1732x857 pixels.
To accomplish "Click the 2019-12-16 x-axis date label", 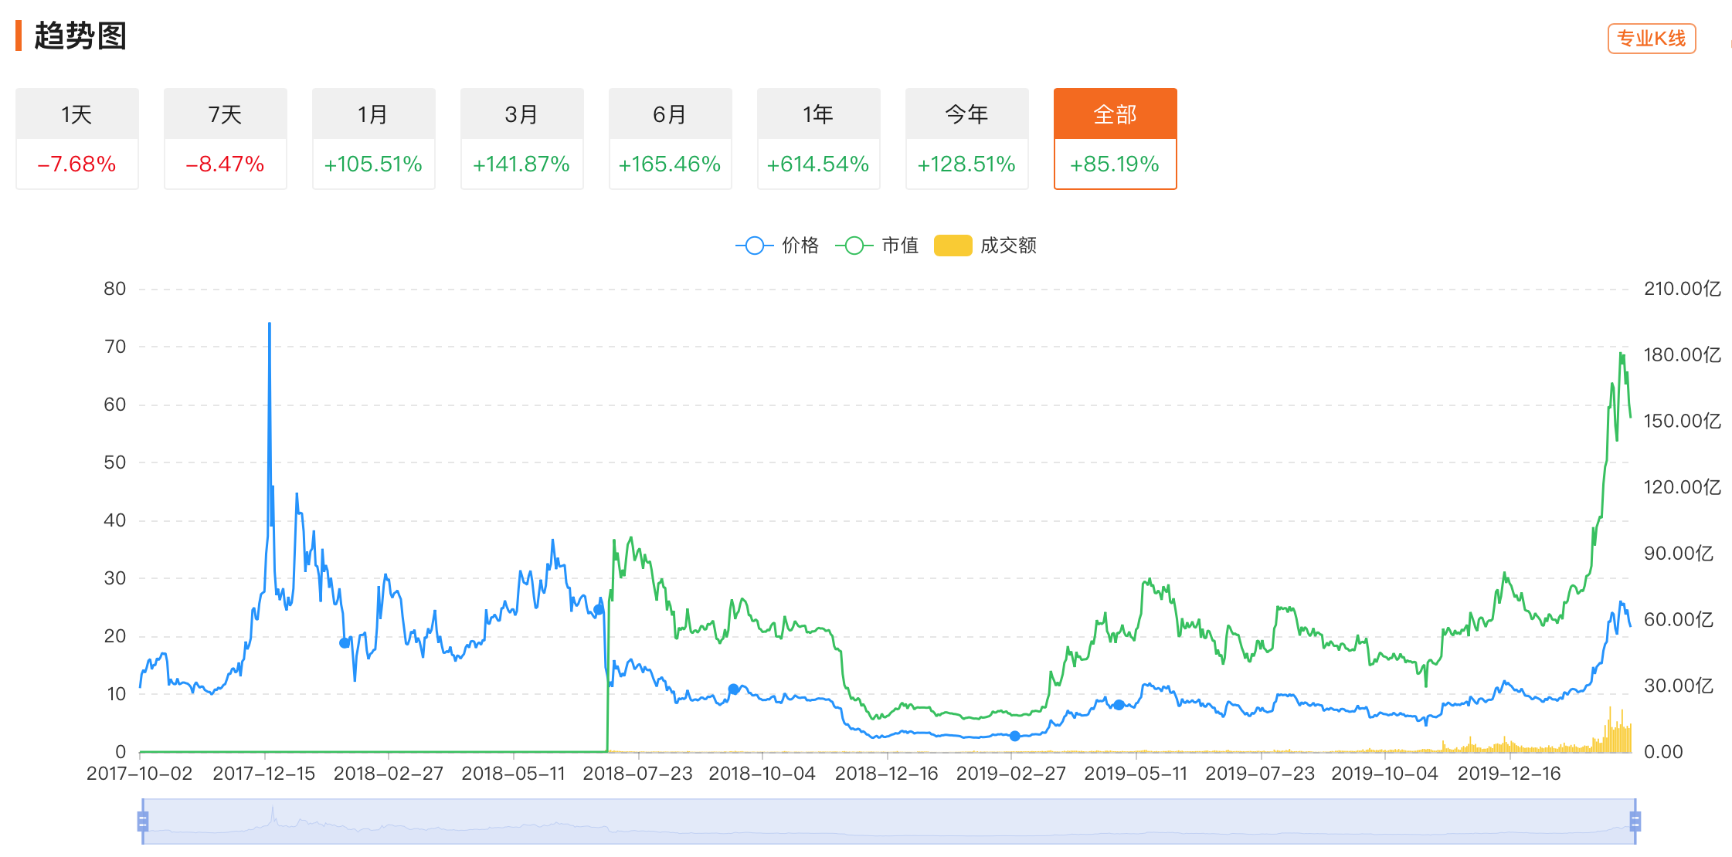I will click(1510, 774).
